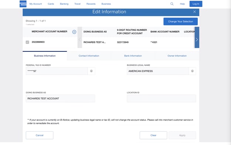This screenshot has width=231, height=145.
Task: Click Change Your Selection button
Action: point(181,21)
